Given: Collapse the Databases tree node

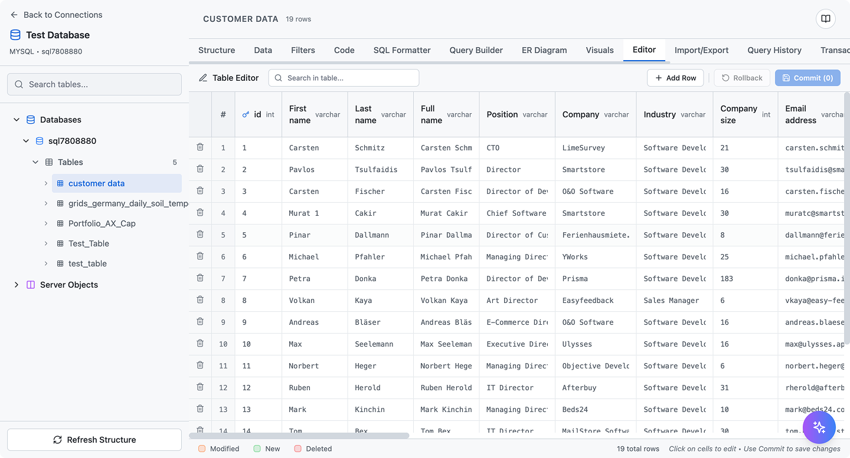Looking at the screenshot, I should 17,119.
